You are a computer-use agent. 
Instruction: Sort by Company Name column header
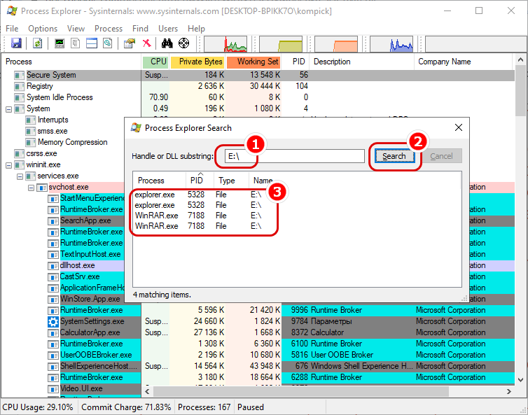[463, 62]
